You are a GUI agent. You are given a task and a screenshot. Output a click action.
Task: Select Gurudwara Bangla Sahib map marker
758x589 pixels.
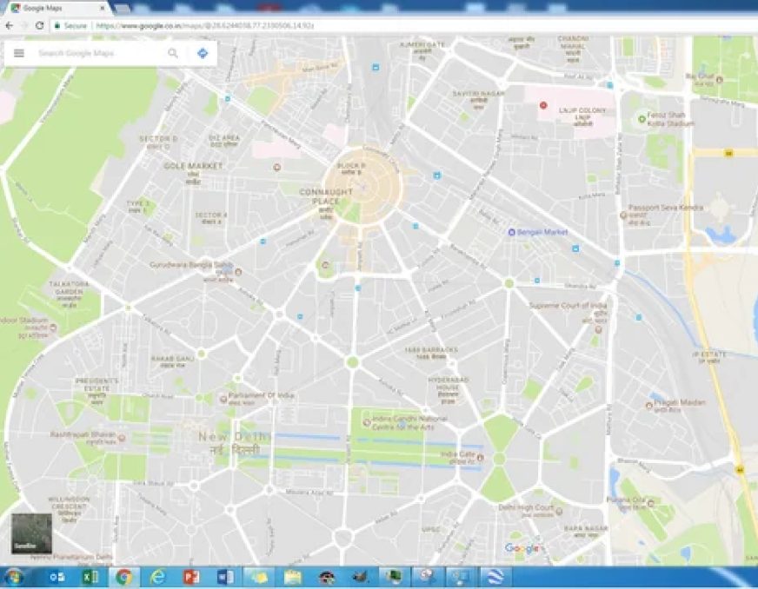[x=238, y=272]
